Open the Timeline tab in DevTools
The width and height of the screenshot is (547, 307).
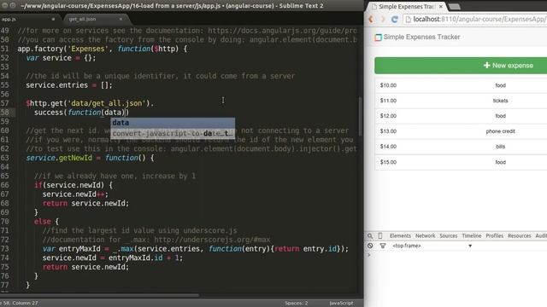[471, 235]
